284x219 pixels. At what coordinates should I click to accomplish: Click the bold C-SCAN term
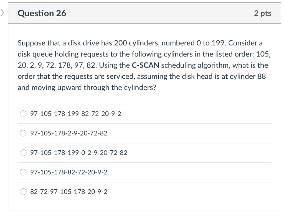pyautogui.click(x=145, y=65)
